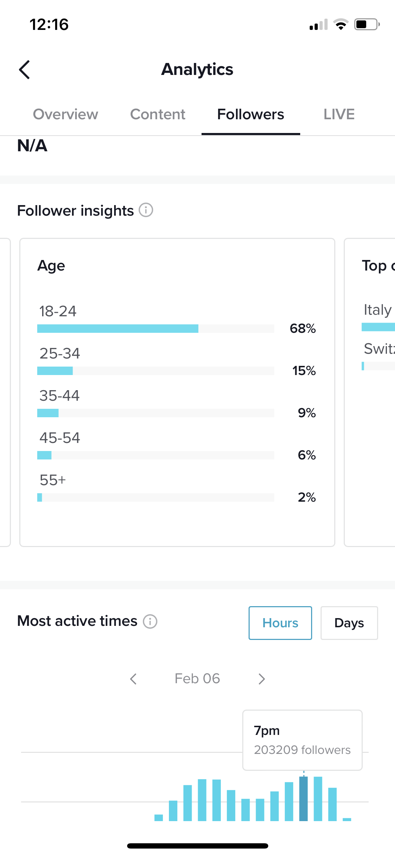395x857 pixels.
Task: Go to the next date with right chevron
Action: pos(262,679)
